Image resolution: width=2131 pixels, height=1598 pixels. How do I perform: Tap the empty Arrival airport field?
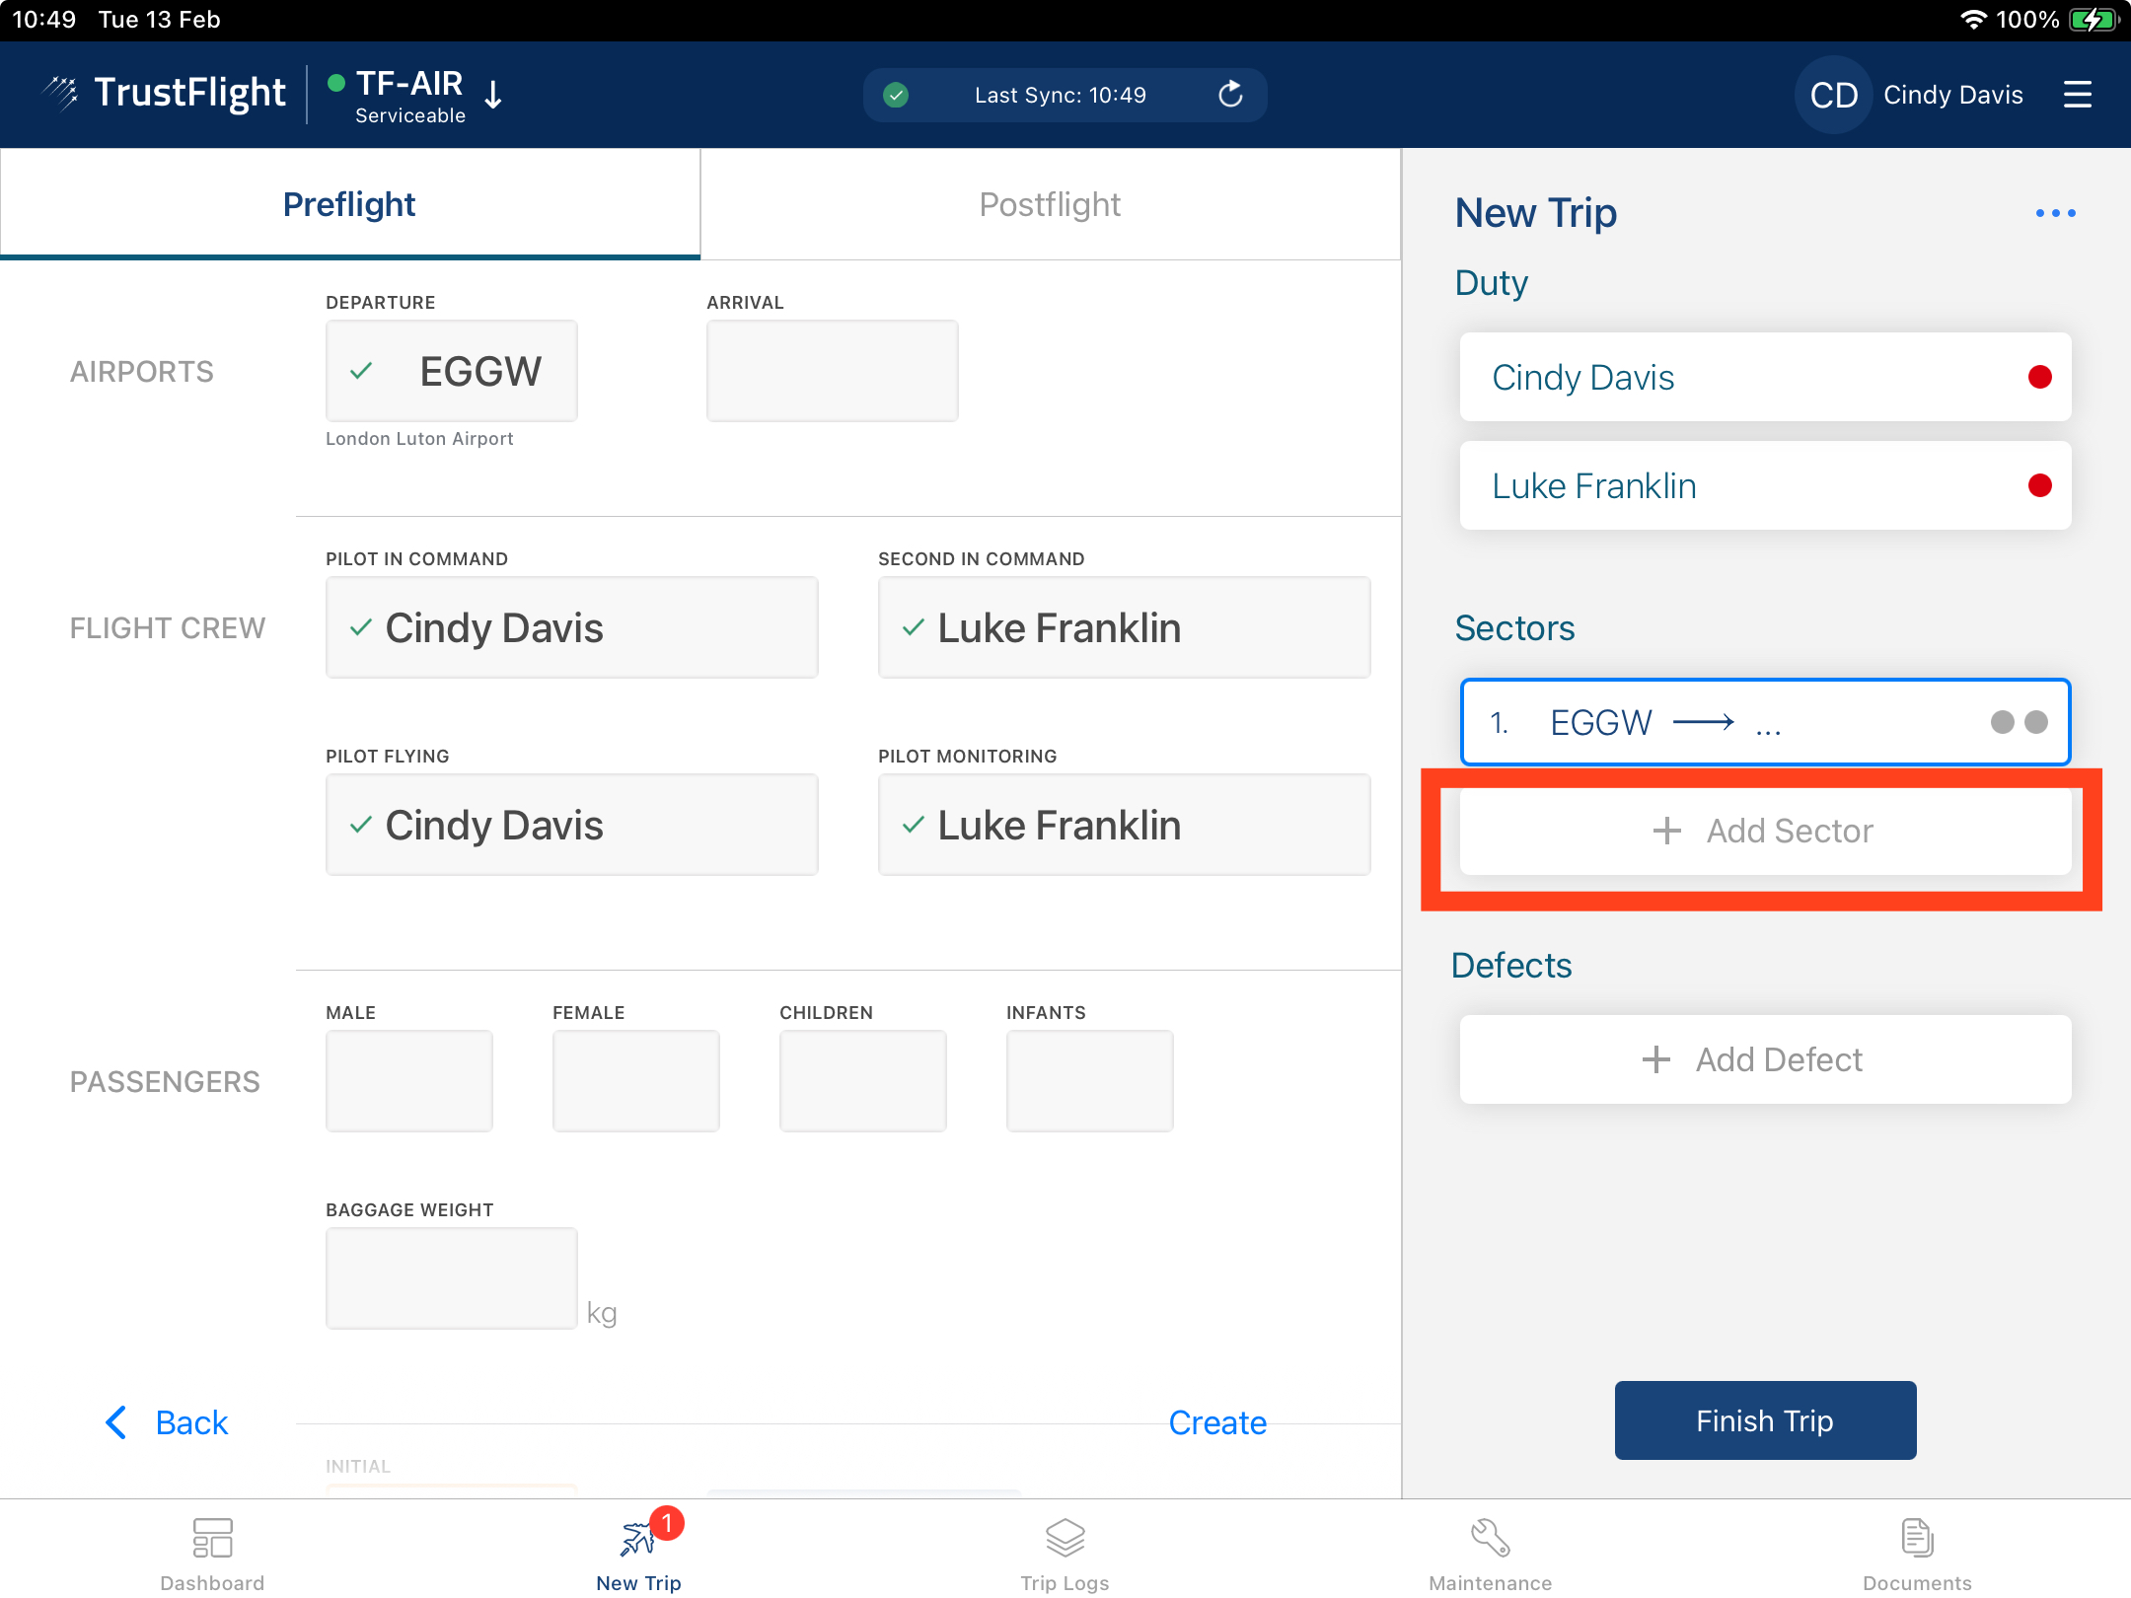pos(832,371)
